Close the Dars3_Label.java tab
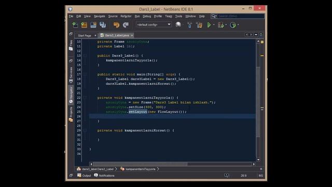Viewport: 332px width, 187px height. coord(132,35)
